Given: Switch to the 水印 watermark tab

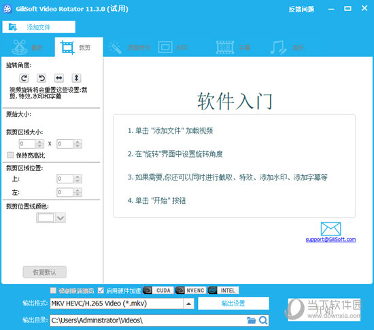Looking at the screenshot, I should 173,48.
